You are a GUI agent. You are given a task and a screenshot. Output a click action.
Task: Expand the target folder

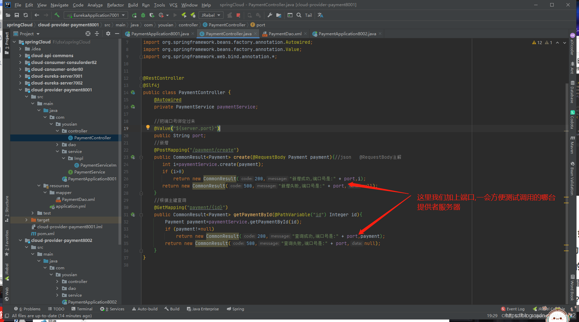26,220
